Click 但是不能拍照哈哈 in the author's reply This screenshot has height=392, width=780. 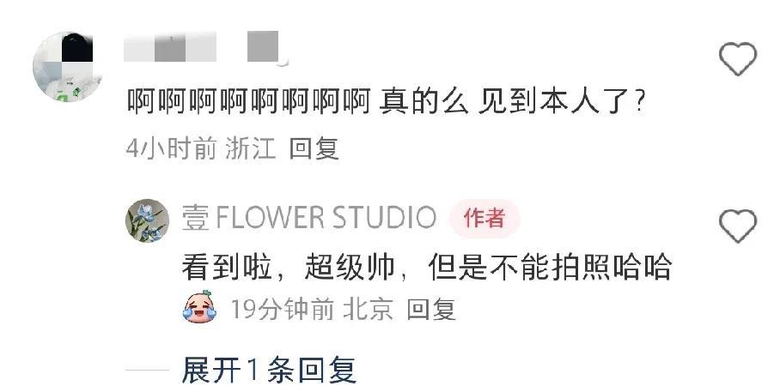[550, 267]
